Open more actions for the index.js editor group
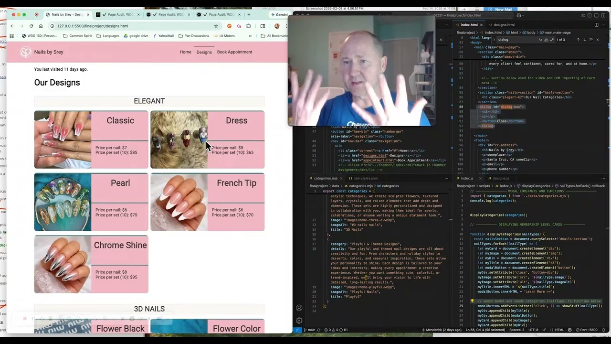Image resolution: width=611 pixels, height=344 pixels. (603, 178)
